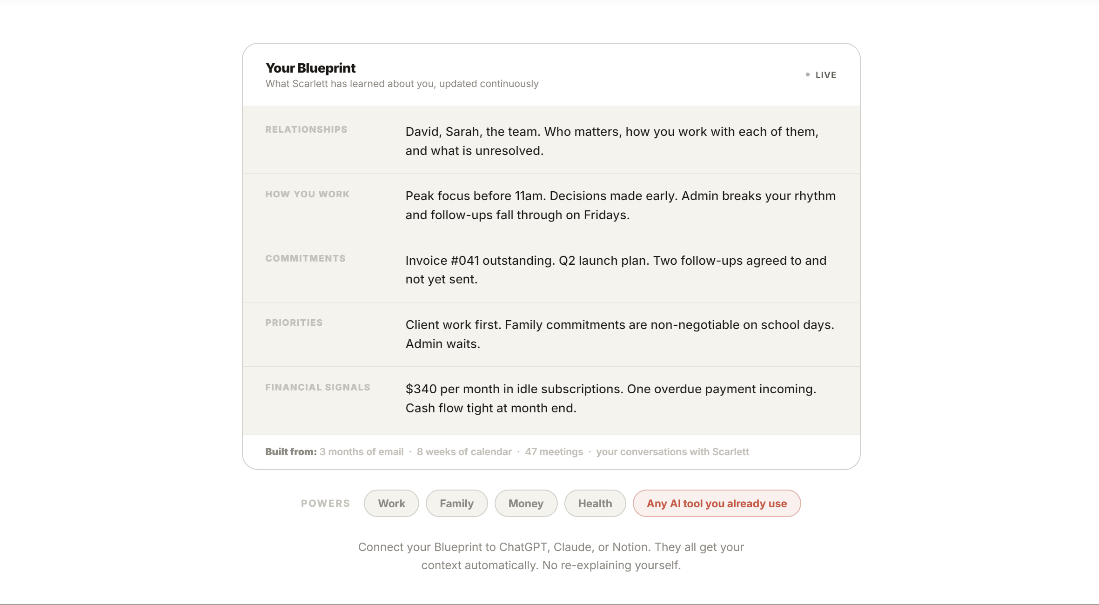Click the LIVE status dot indicator
This screenshot has height=605, width=1099.
[x=808, y=74]
